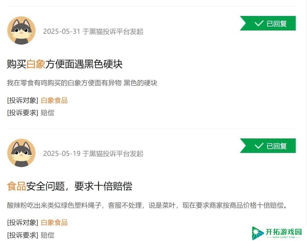307x241 pixels.
Task: Open the complaint titled 食品安全问题，要求十倍赔偿
Action: pos(70,186)
